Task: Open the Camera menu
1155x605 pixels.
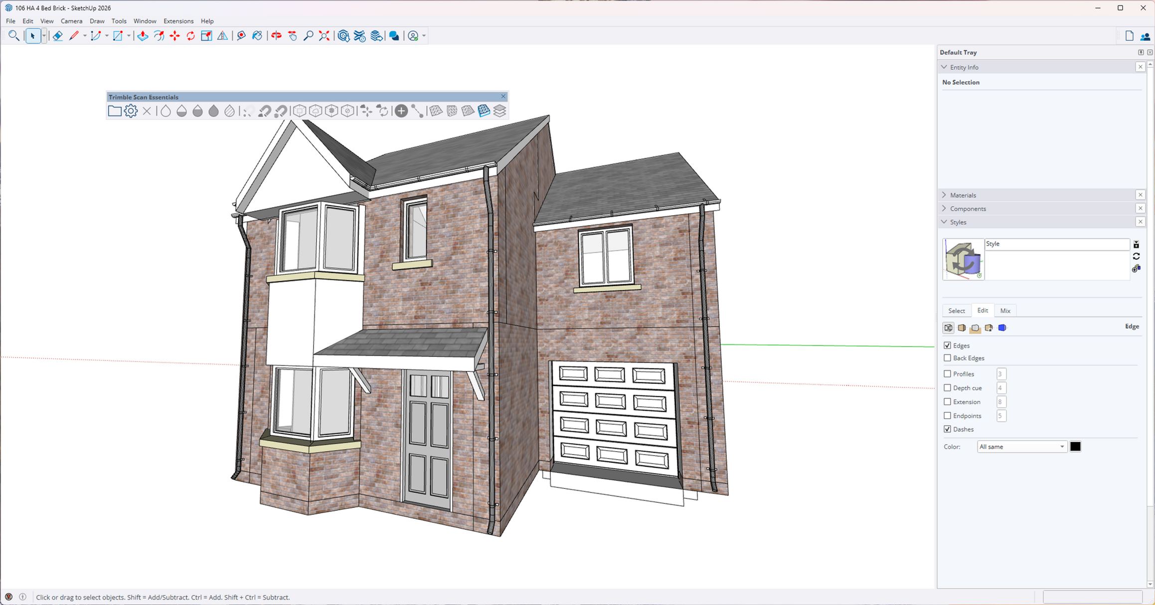Action: [71, 21]
